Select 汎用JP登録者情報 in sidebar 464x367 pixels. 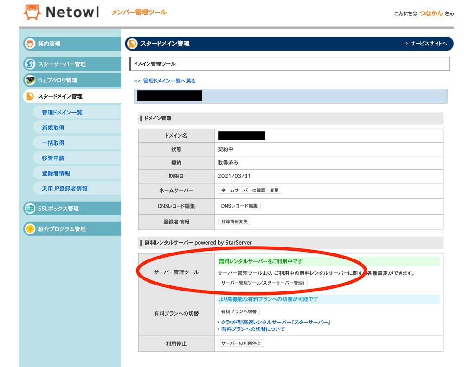tap(64, 189)
